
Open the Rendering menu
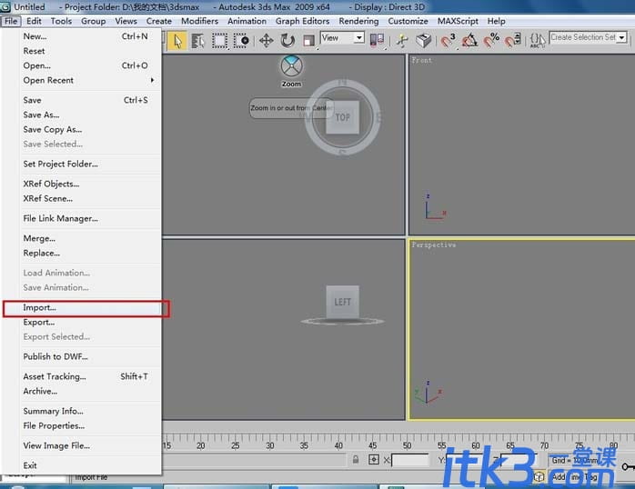pos(358,21)
